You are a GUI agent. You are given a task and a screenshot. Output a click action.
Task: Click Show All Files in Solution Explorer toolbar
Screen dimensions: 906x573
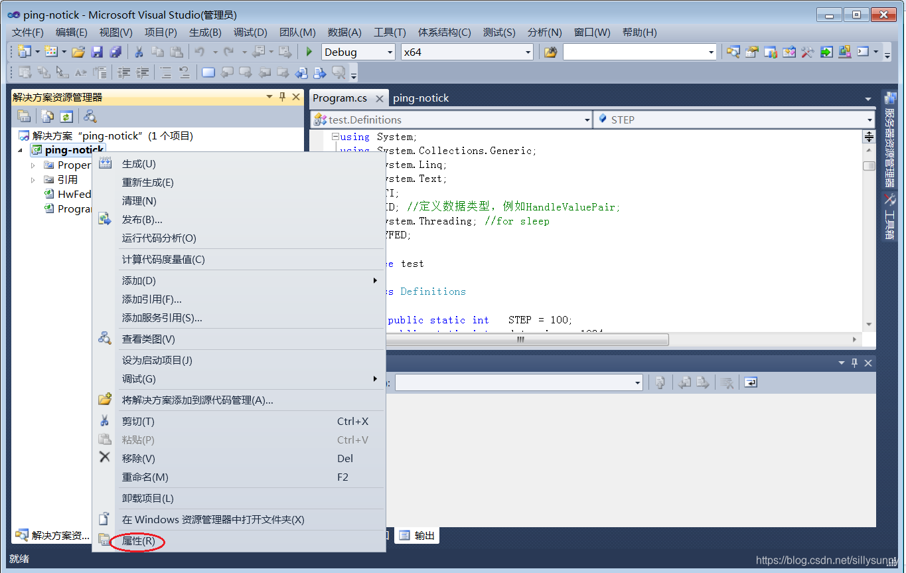[48, 117]
